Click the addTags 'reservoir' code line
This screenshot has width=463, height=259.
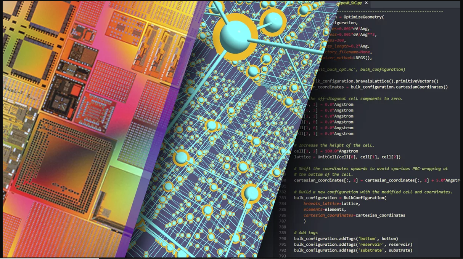pos(353,244)
